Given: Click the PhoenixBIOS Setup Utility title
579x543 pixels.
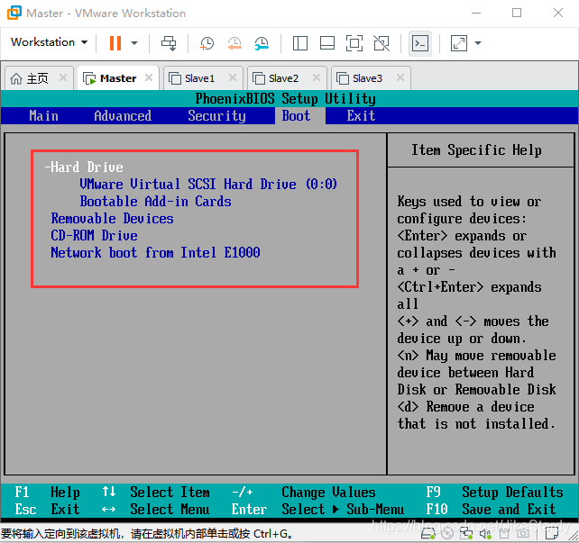Looking at the screenshot, I should point(285,99).
